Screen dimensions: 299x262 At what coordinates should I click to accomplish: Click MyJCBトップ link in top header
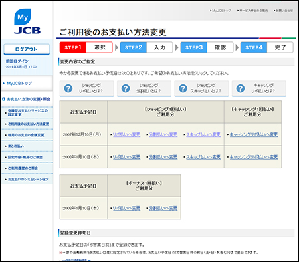pyautogui.click(x=221, y=11)
